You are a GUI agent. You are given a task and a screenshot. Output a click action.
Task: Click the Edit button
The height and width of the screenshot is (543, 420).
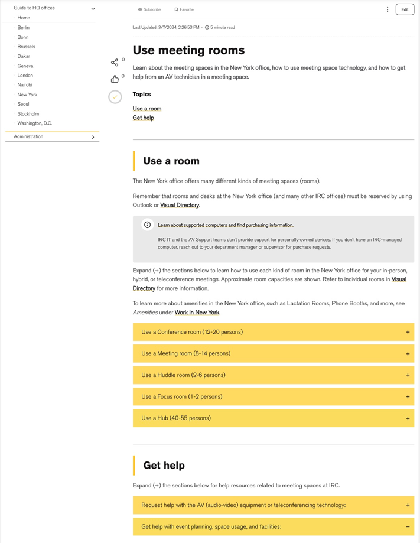404,9
